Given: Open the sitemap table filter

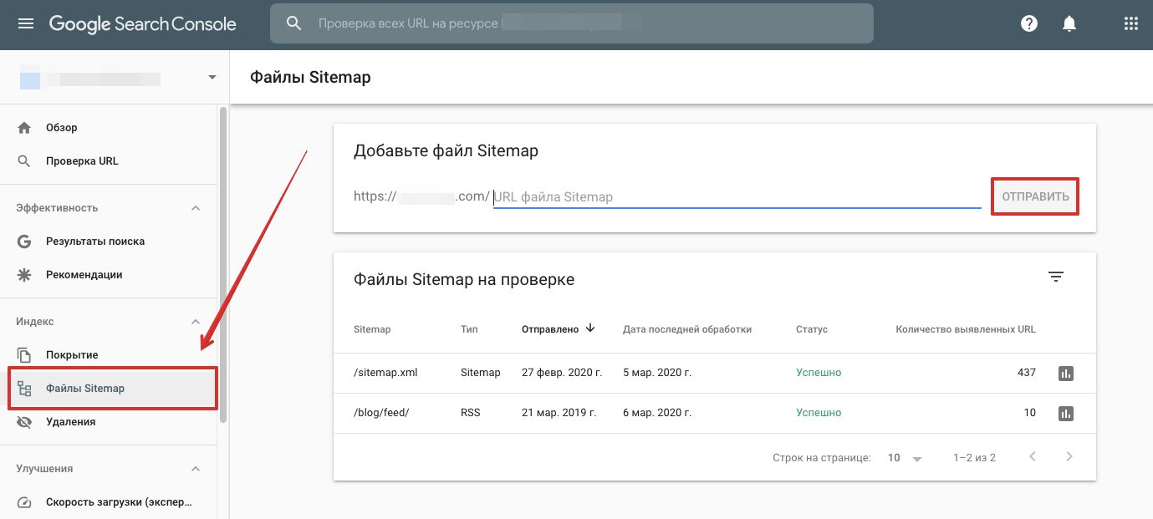Looking at the screenshot, I should point(1055,276).
